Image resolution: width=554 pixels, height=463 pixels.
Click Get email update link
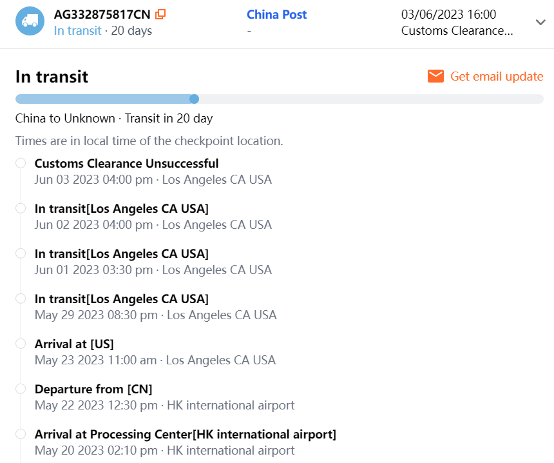496,77
